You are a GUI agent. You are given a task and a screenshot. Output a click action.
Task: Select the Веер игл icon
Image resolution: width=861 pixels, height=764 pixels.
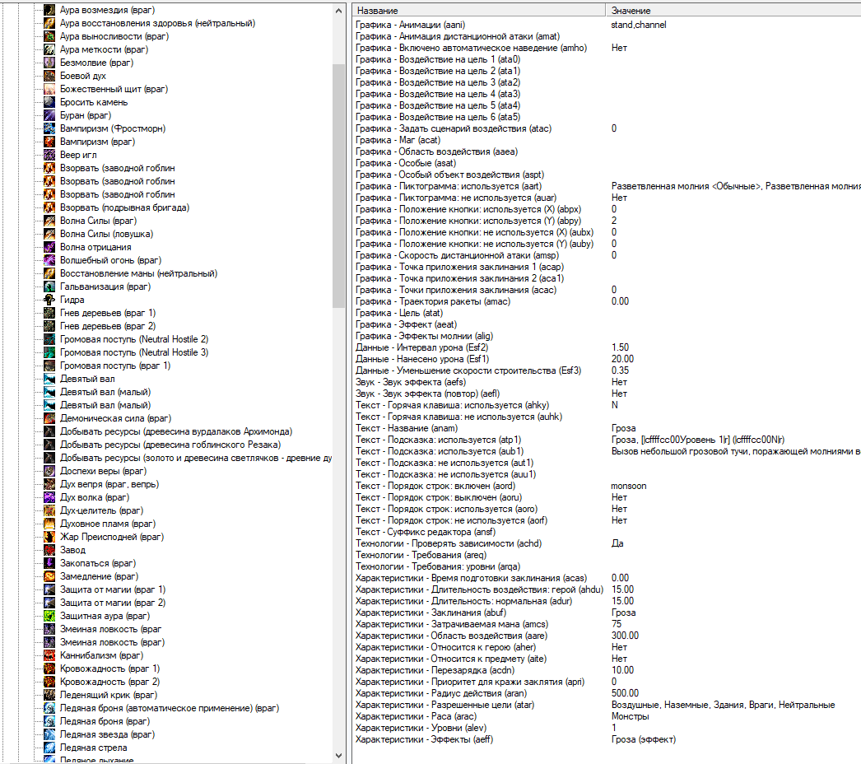[49, 155]
